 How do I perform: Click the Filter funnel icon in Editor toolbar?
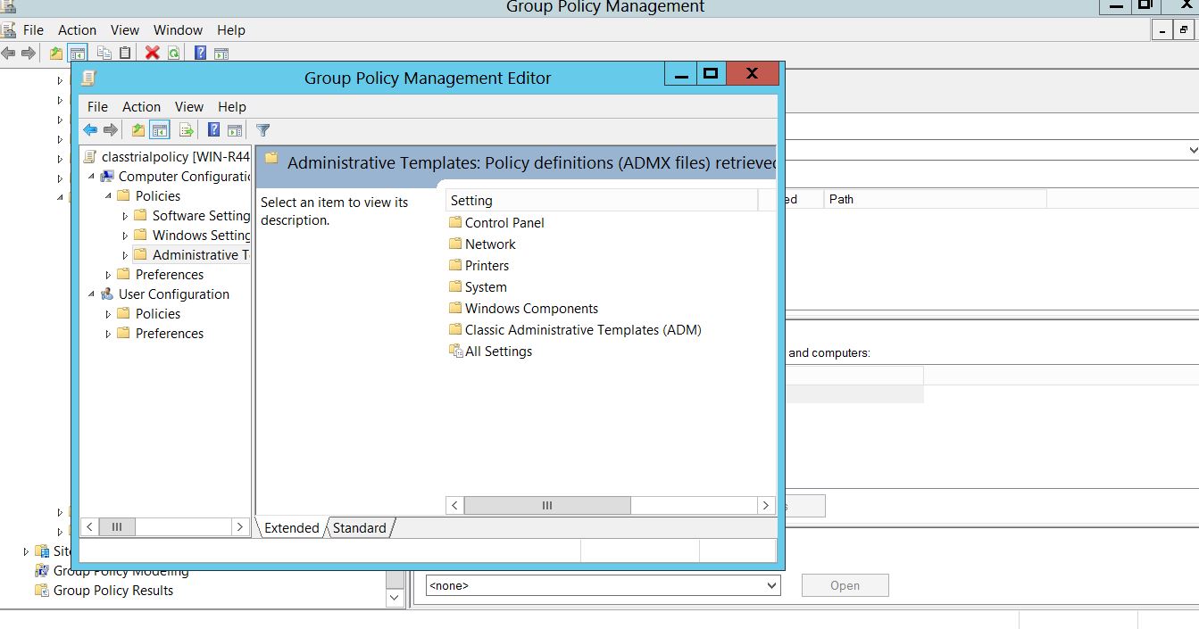[262, 130]
